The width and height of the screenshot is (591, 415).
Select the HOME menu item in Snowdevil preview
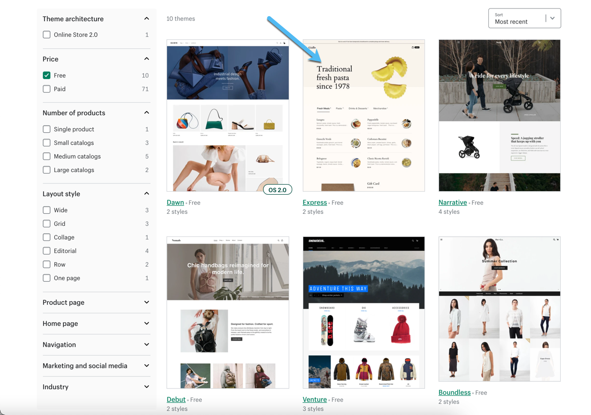pos(310,247)
